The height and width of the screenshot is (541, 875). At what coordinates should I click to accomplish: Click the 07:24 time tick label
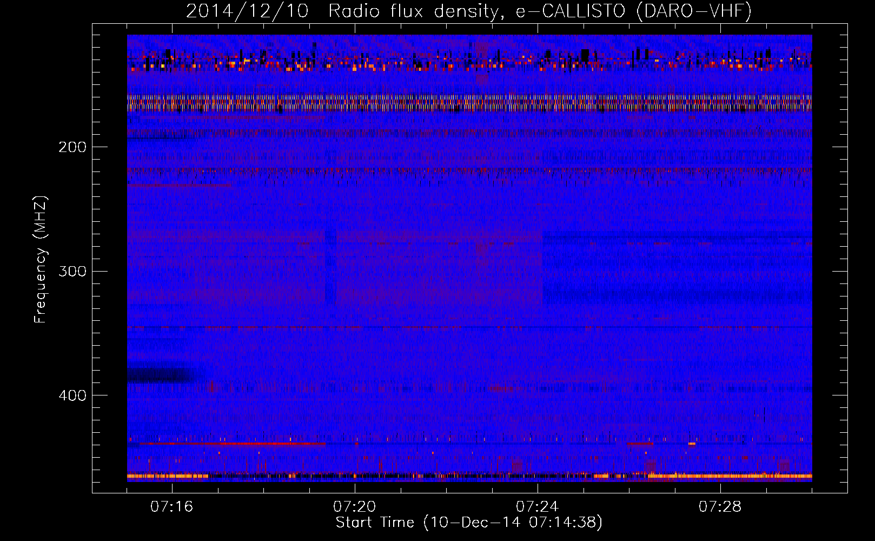pos(537,507)
